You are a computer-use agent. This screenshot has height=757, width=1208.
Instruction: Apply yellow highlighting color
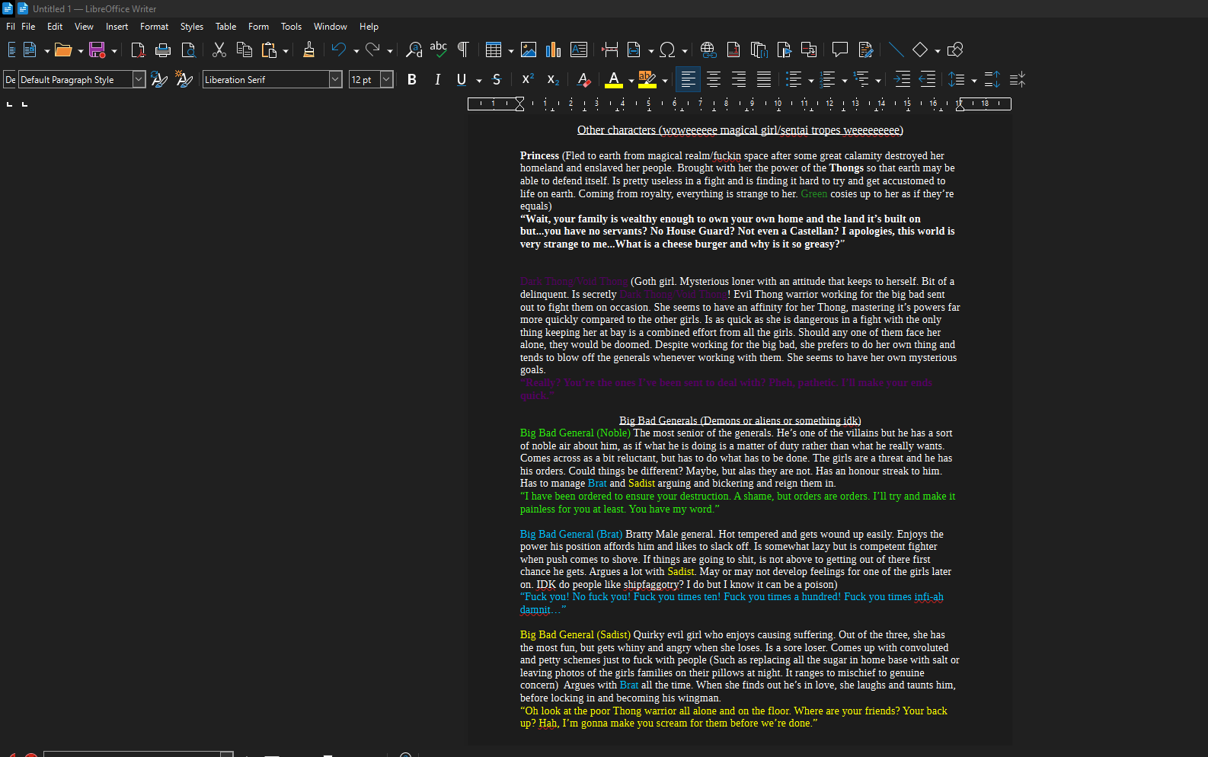click(647, 79)
